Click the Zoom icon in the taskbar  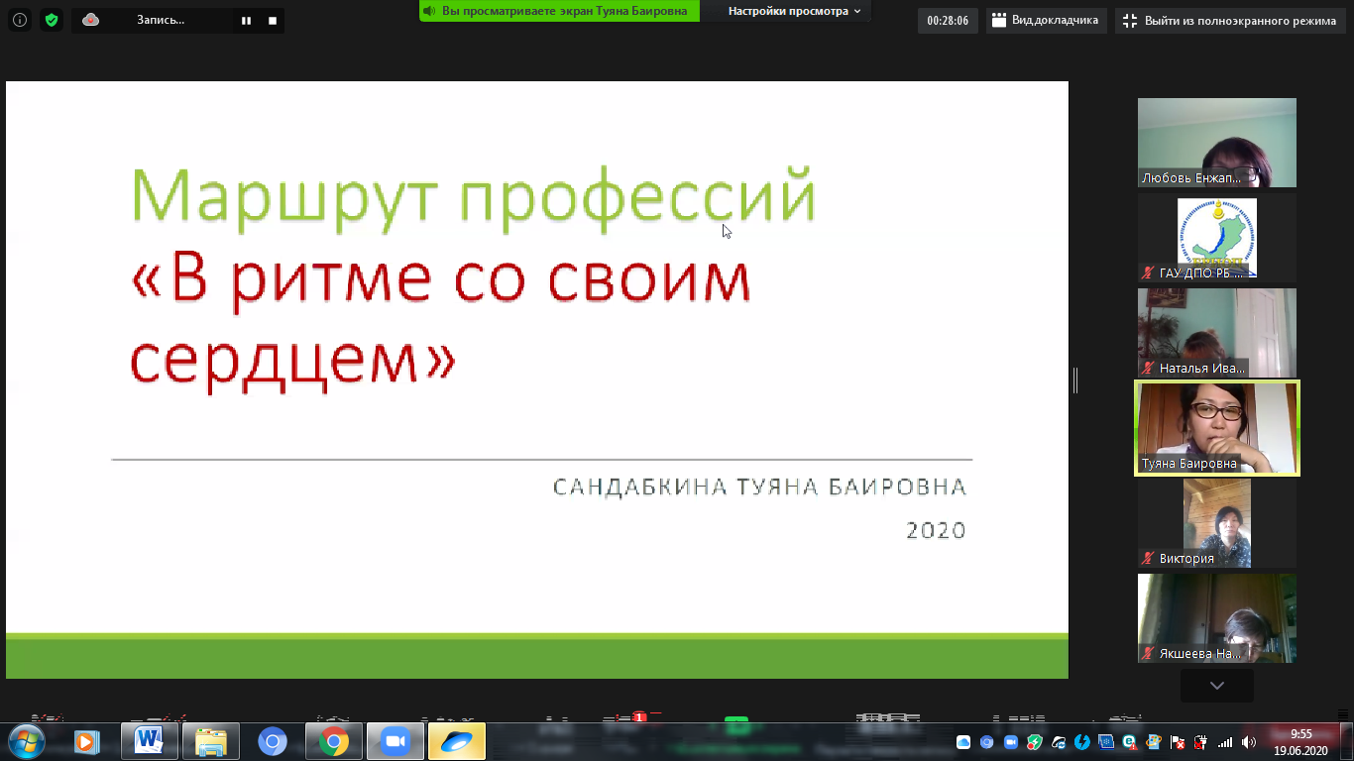click(x=395, y=741)
